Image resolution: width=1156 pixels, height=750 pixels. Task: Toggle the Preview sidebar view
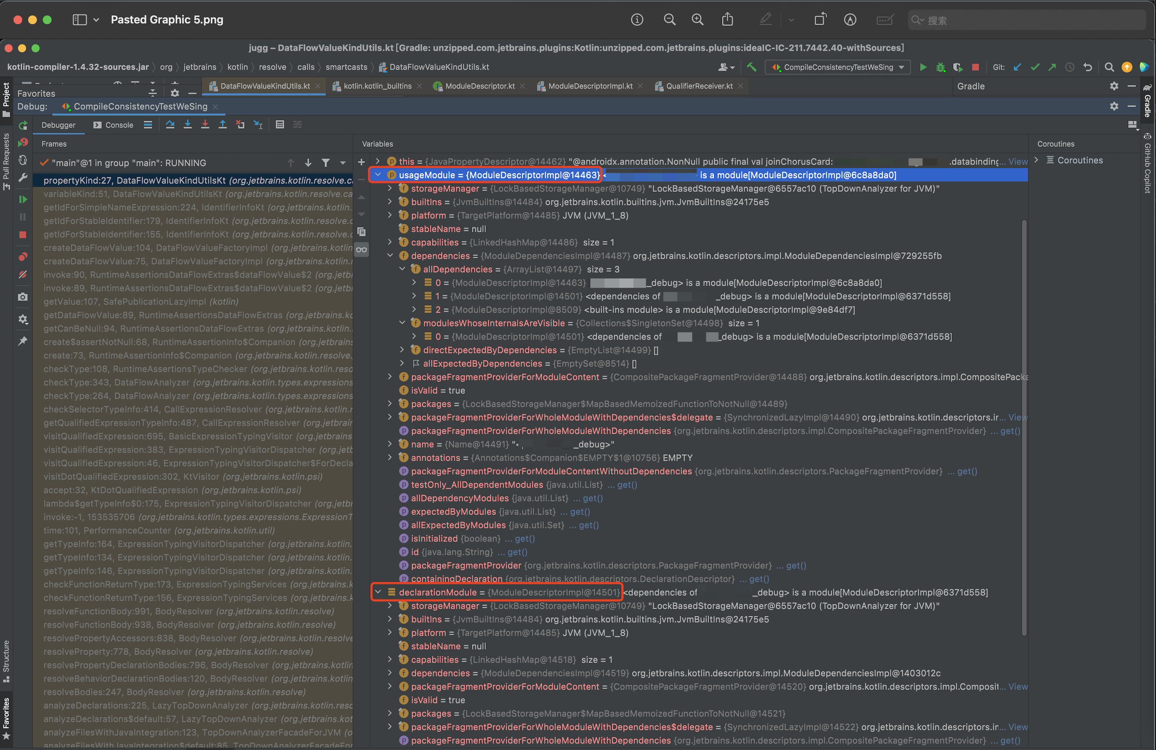point(80,20)
